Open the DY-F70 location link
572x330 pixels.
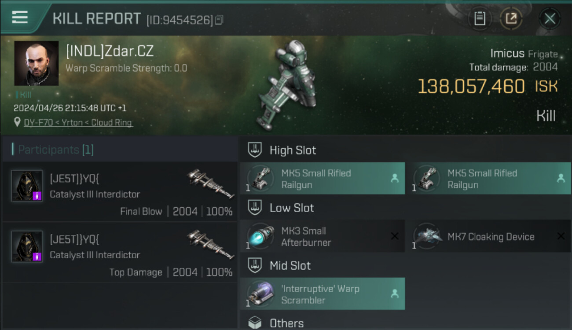pyautogui.click(x=78, y=123)
